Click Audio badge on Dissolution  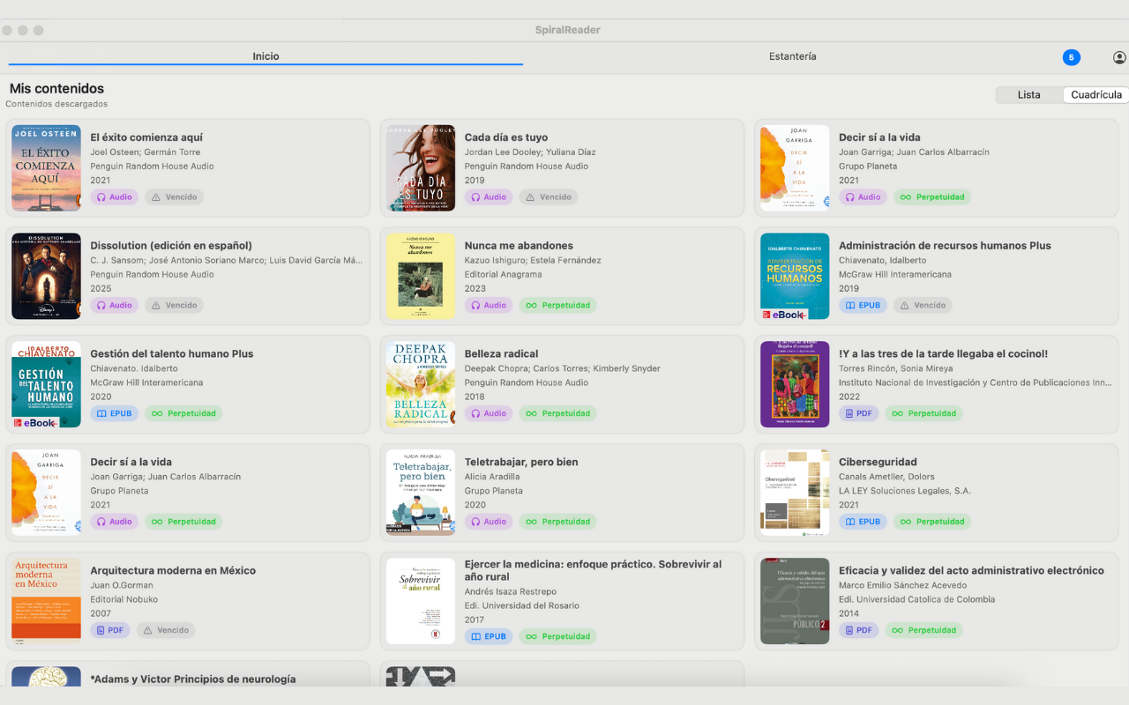click(x=115, y=306)
